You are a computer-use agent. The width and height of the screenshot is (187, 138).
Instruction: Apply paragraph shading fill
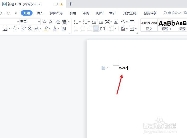click(x=123, y=29)
